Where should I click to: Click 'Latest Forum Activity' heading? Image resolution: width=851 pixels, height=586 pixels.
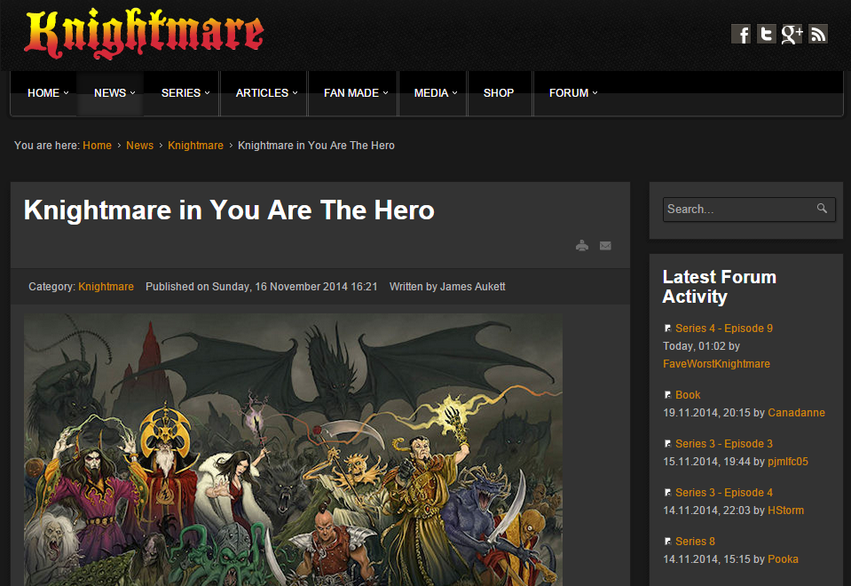[719, 287]
